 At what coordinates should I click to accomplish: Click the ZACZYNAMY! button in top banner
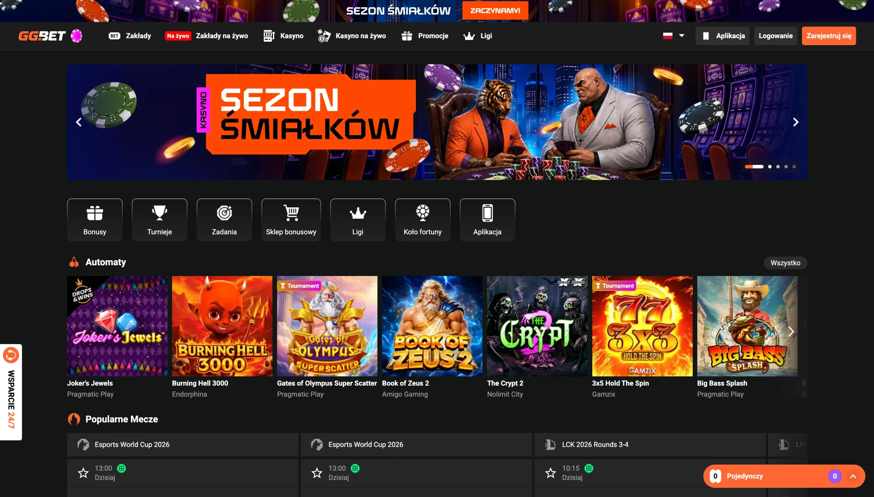click(495, 11)
